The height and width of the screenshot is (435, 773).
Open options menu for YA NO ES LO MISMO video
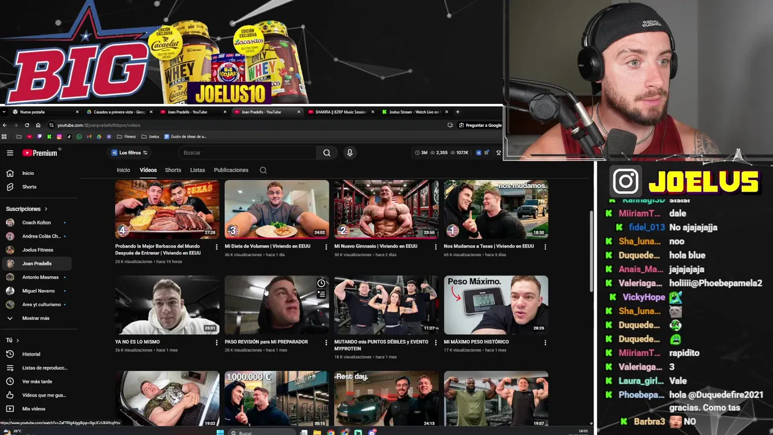pyautogui.click(x=216, y=342)
